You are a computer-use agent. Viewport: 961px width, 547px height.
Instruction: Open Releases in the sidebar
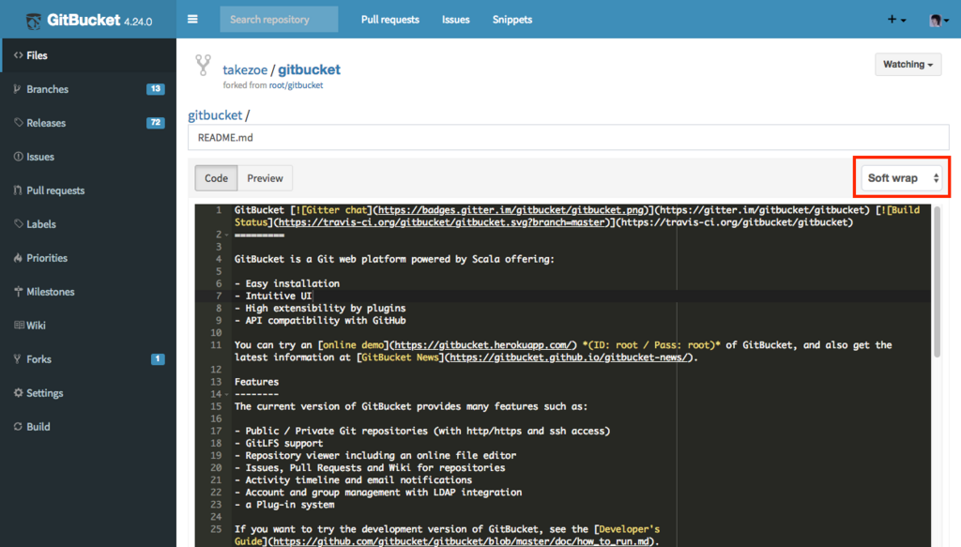88,123
